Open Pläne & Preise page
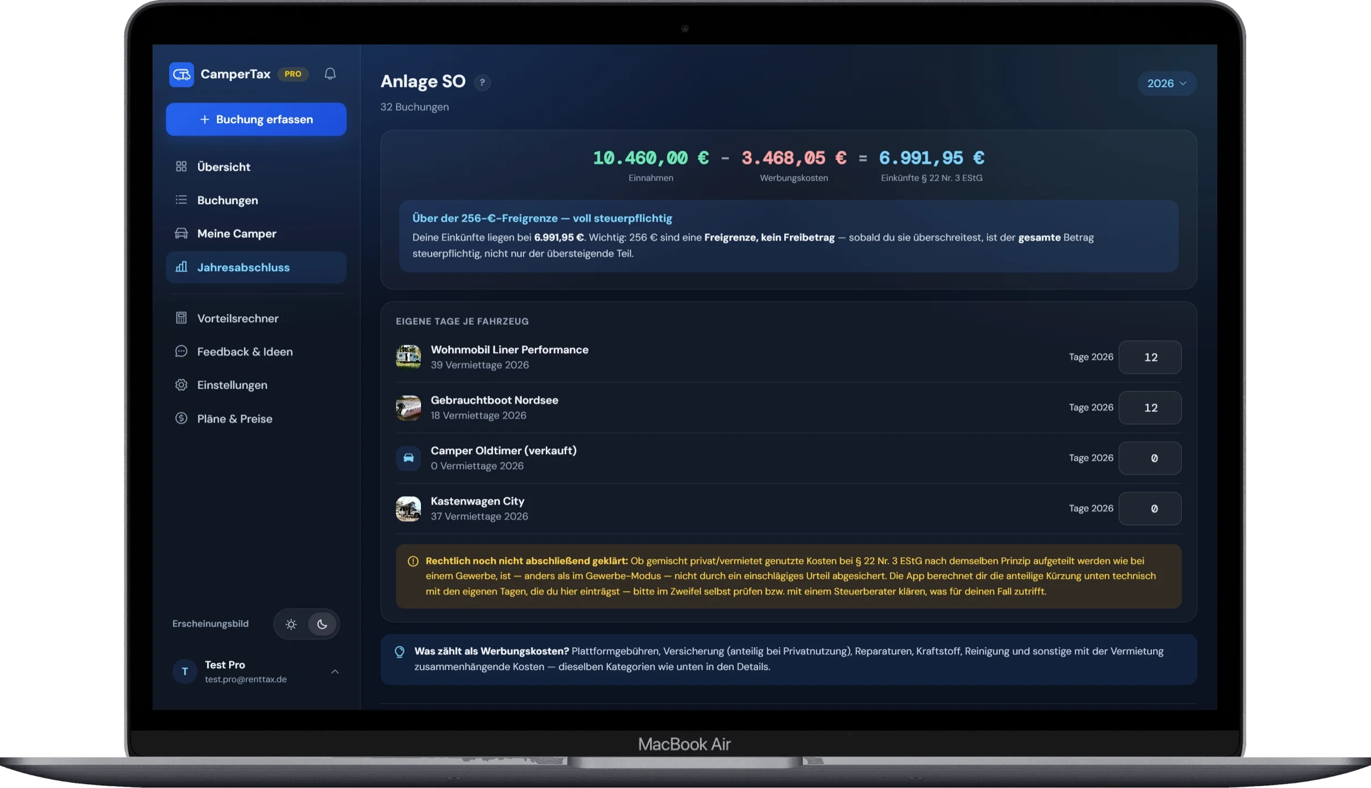The image size is (1371, 788). point(256,418)
